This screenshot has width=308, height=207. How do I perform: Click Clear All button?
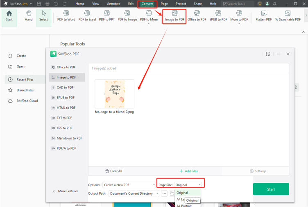tap(114, 171)
